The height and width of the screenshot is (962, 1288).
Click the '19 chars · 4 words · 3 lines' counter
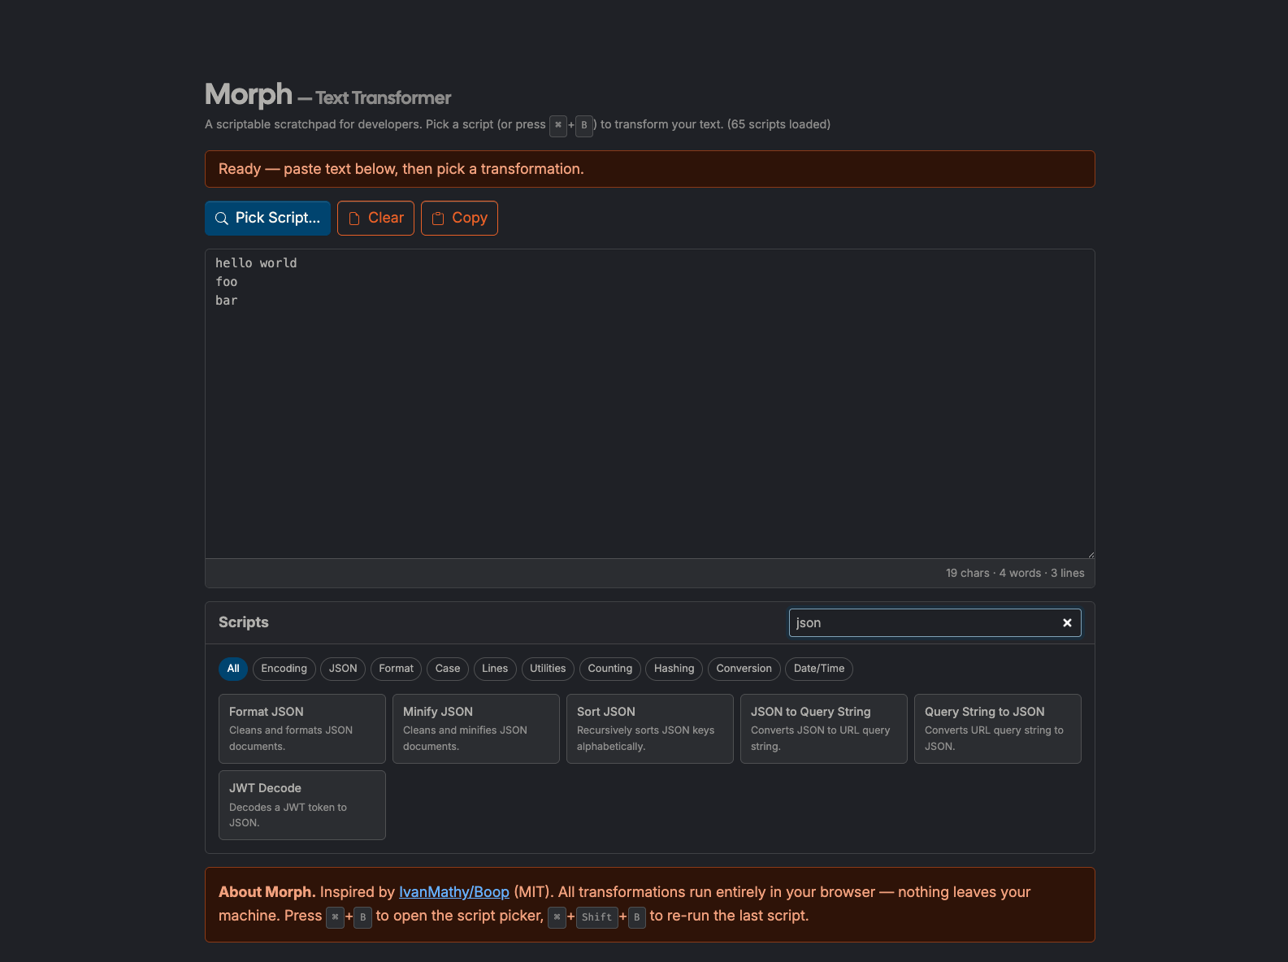1015,574
